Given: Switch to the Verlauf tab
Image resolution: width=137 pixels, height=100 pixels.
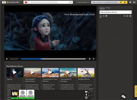Looking at the screenshot, I should coord(108,8).
